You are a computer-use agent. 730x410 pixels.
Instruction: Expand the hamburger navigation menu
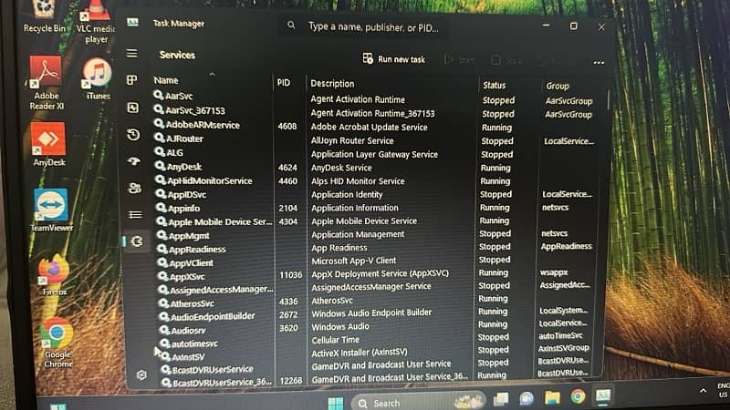pos(131,54)
